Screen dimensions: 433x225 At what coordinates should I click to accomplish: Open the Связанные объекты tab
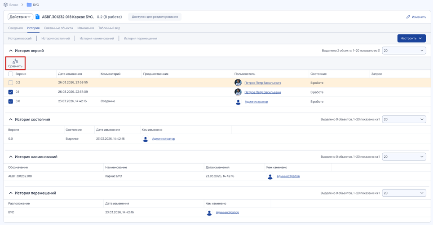[58, 28]
